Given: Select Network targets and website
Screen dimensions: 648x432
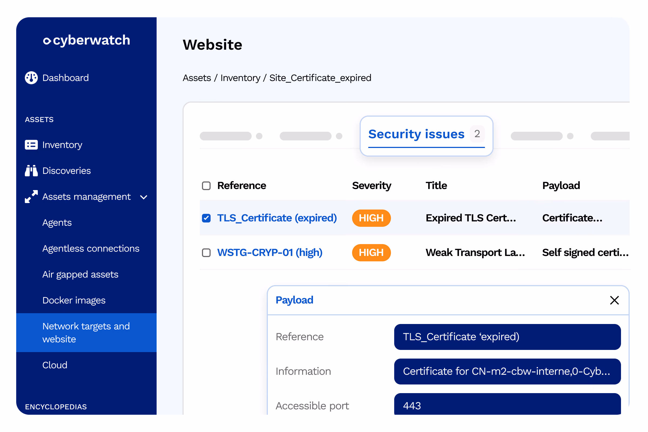Looking at the screenshot, I should [x=86, y=333].
